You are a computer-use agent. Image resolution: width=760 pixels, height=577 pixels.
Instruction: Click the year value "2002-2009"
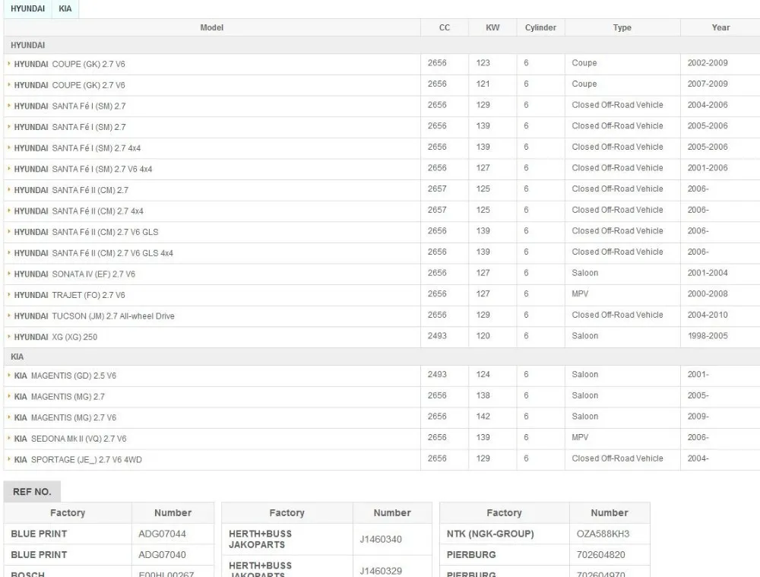coord(707,62)
